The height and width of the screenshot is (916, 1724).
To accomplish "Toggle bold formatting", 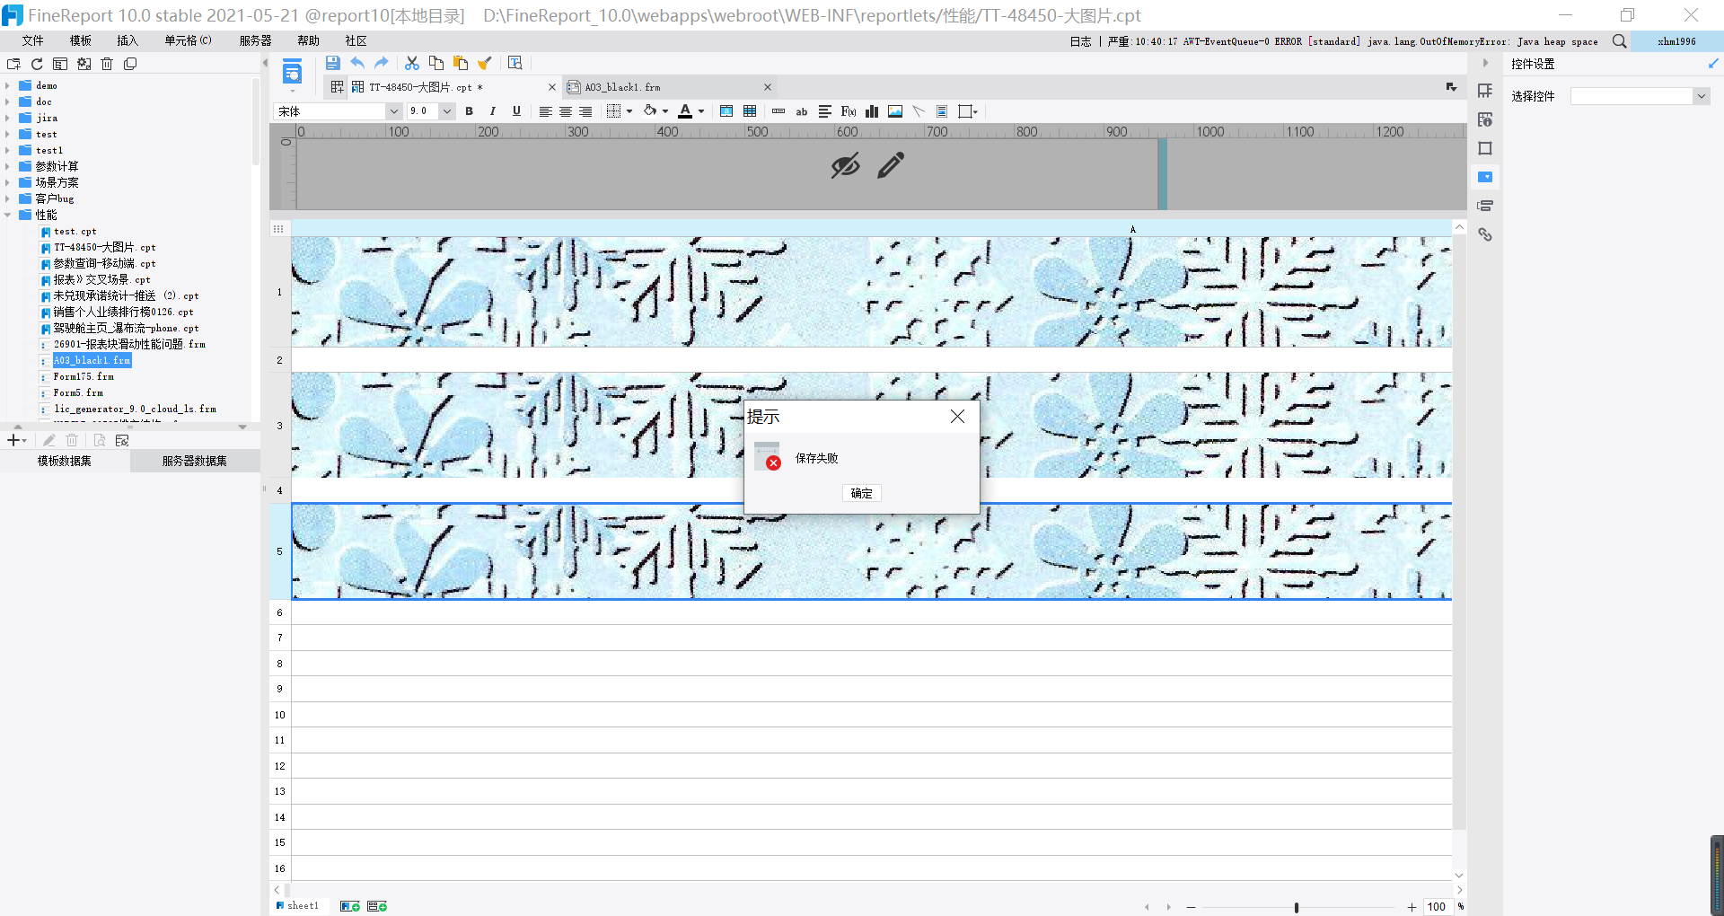I will coord(469,111).
